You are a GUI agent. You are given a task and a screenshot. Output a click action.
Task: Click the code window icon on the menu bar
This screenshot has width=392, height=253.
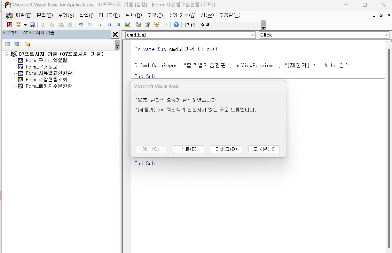[x=9, y=15]
